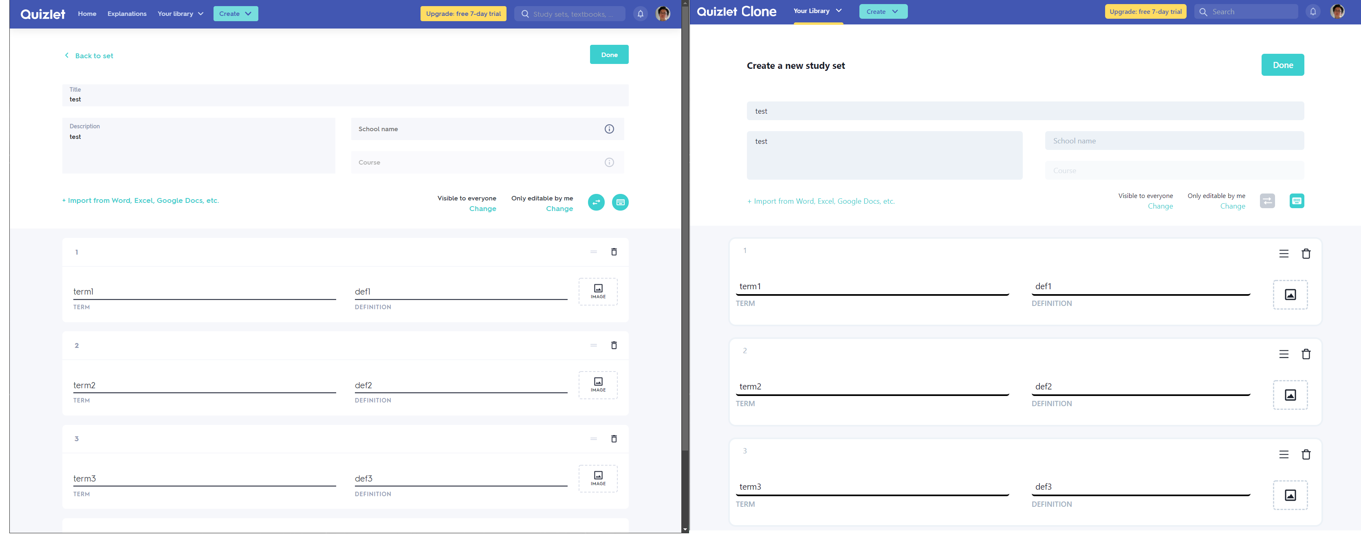Click the swap icon in Quizlet Clone
The image size is (1361, 541).
pos(1267,201)
